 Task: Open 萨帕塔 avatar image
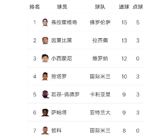45,113
